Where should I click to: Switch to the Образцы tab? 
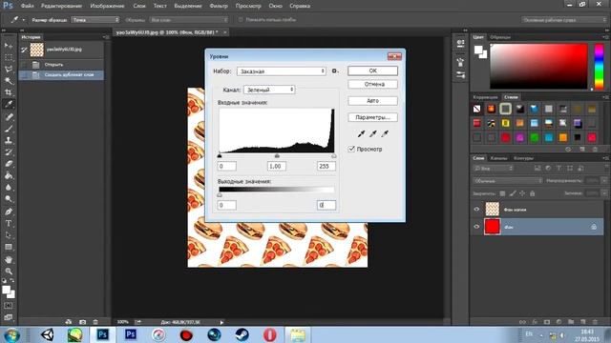pos(500,37)
